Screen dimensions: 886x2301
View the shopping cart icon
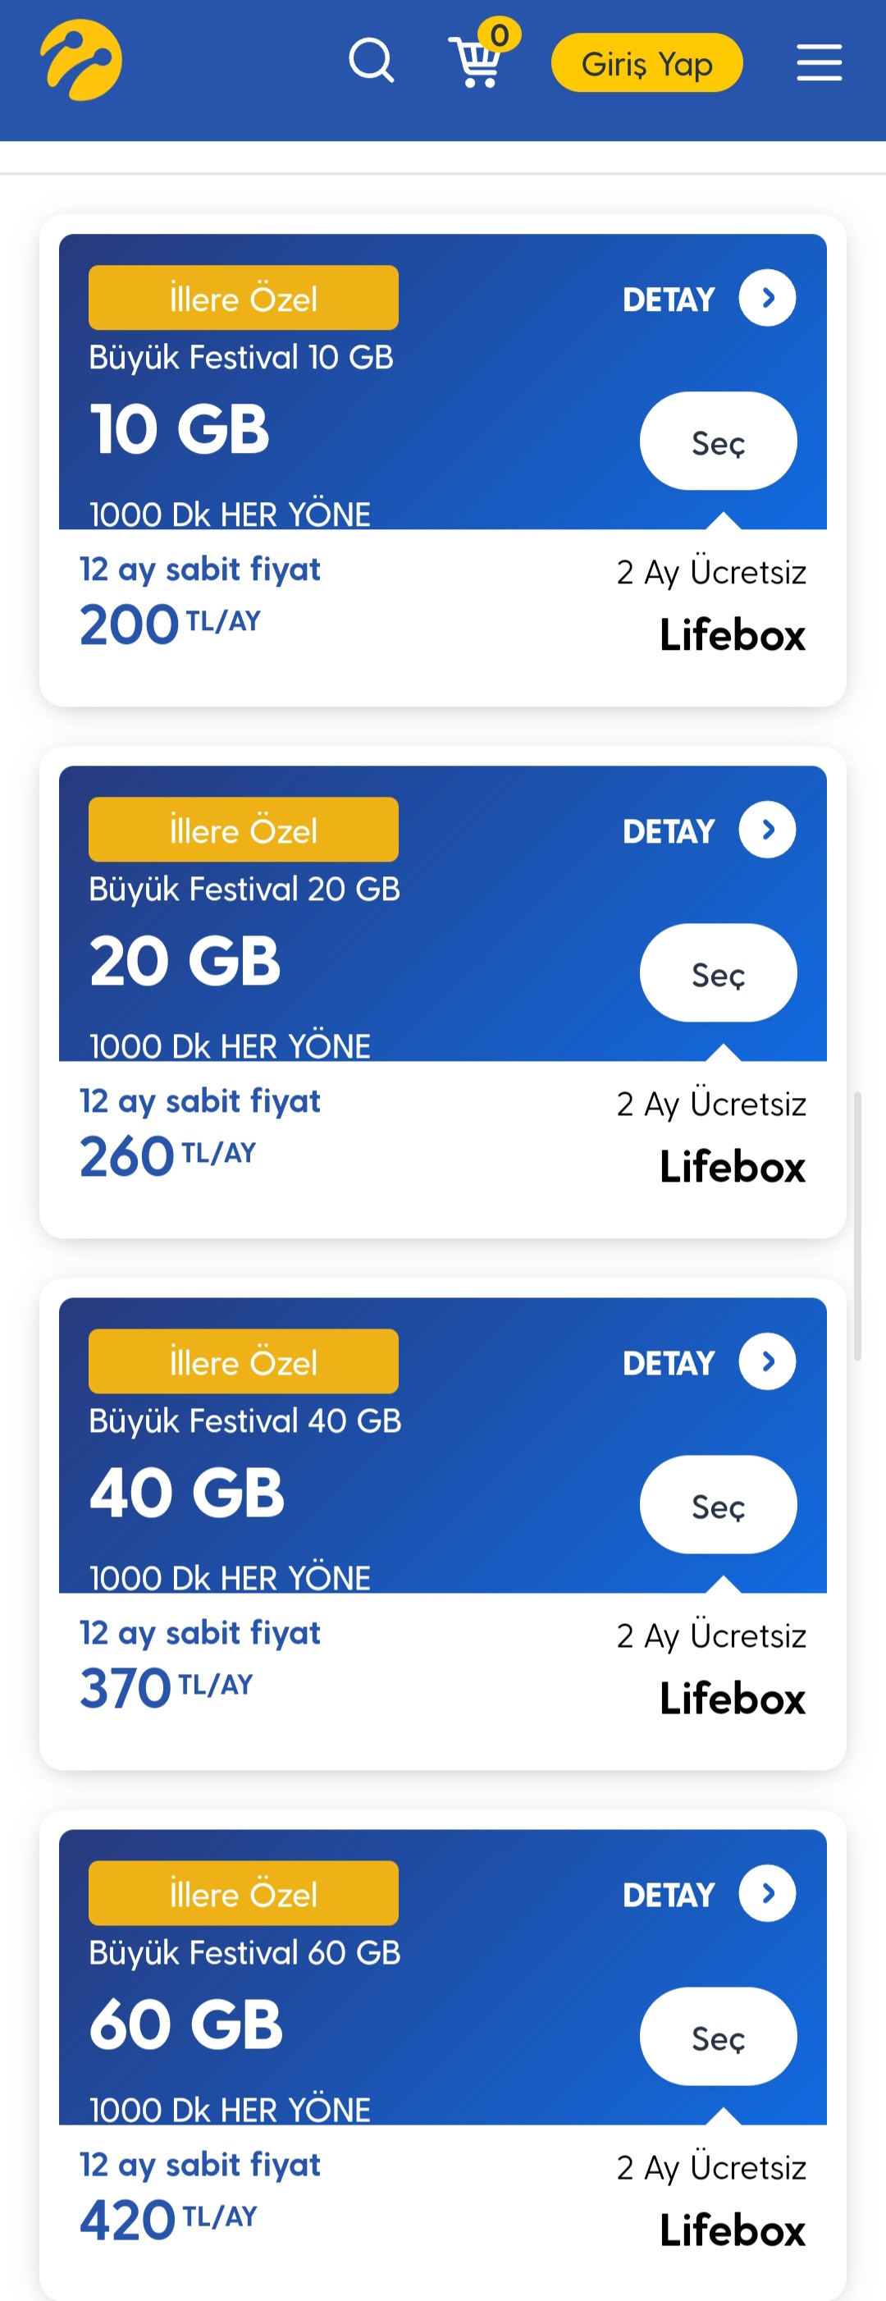pos(482,53)
